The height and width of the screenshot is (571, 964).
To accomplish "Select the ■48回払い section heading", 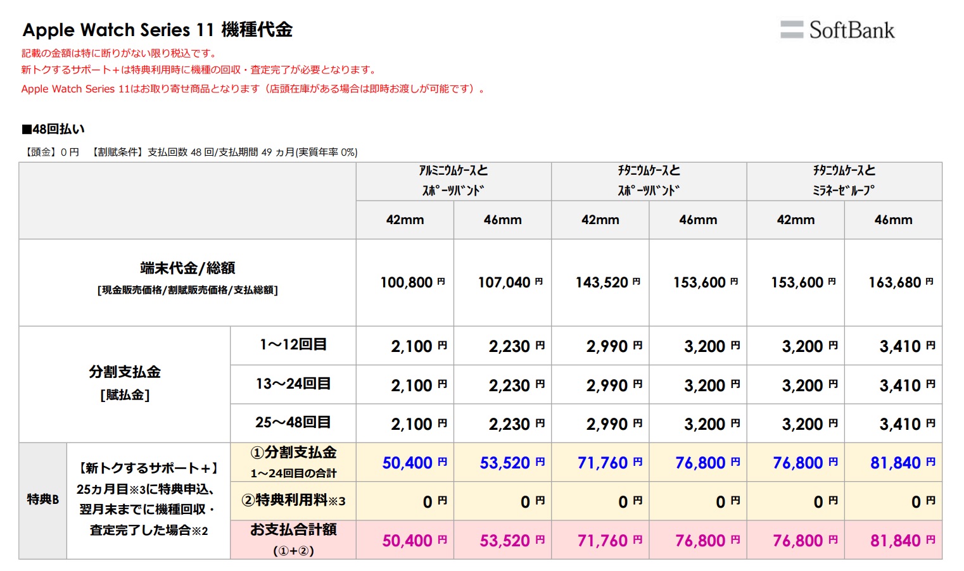I will click(x=53, y=129).
